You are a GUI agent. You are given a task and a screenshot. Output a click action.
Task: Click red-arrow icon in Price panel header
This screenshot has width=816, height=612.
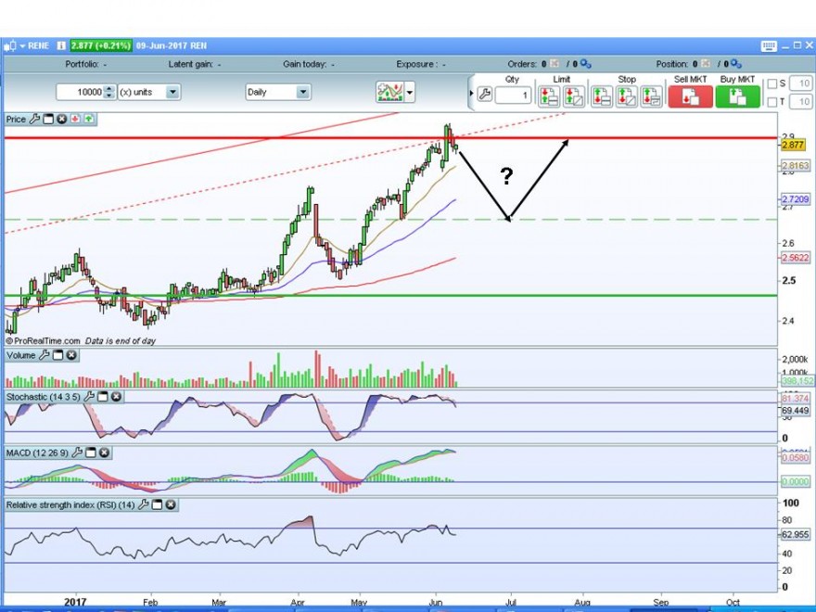click(75, 120)
